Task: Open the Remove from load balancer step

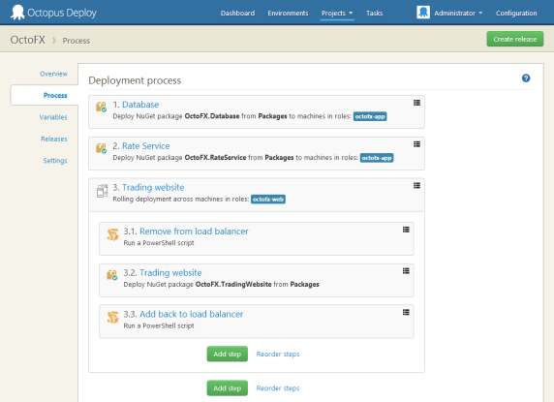Action: [x=194, y=232]
